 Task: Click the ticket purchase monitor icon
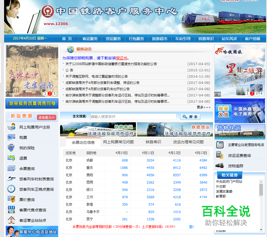(11, 137)
